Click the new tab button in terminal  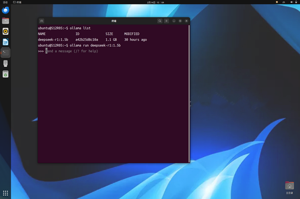(x=42, y=21)
